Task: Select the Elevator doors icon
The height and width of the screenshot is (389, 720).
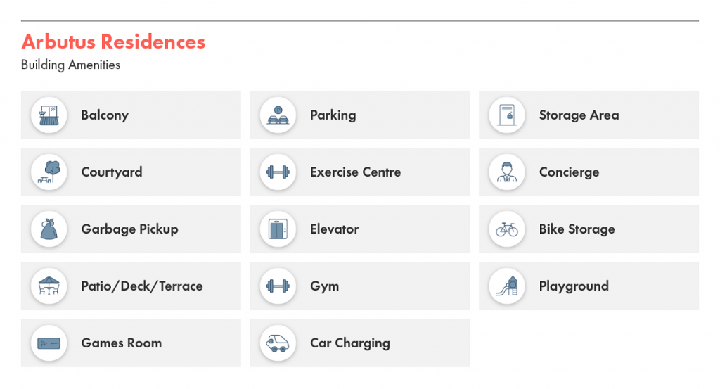Action: click(278, 229)
